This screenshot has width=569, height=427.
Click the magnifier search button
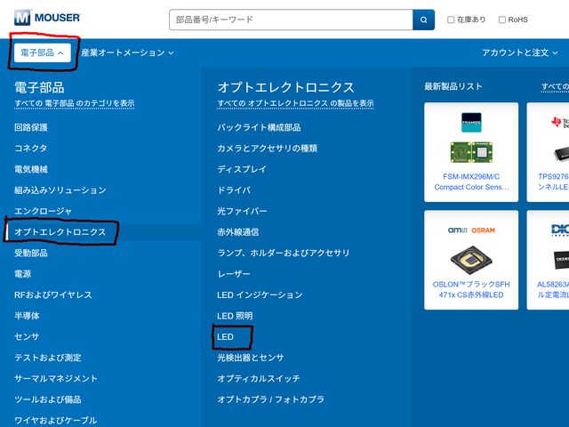(423, 20)
